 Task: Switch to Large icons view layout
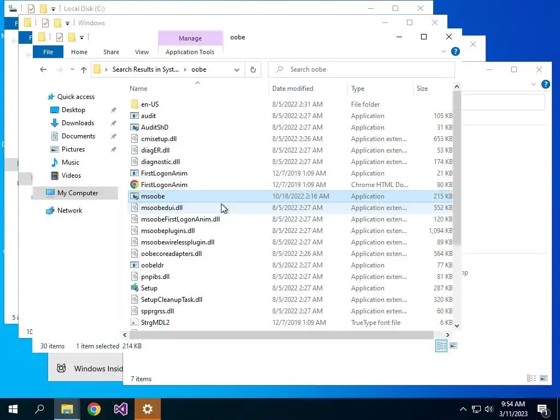point(453,346)
